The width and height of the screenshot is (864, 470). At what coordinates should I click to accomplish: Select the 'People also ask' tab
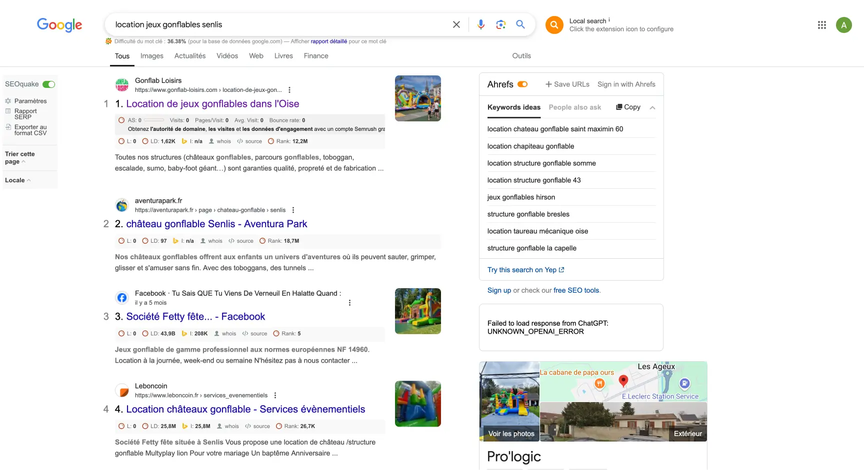coord(574,107)
